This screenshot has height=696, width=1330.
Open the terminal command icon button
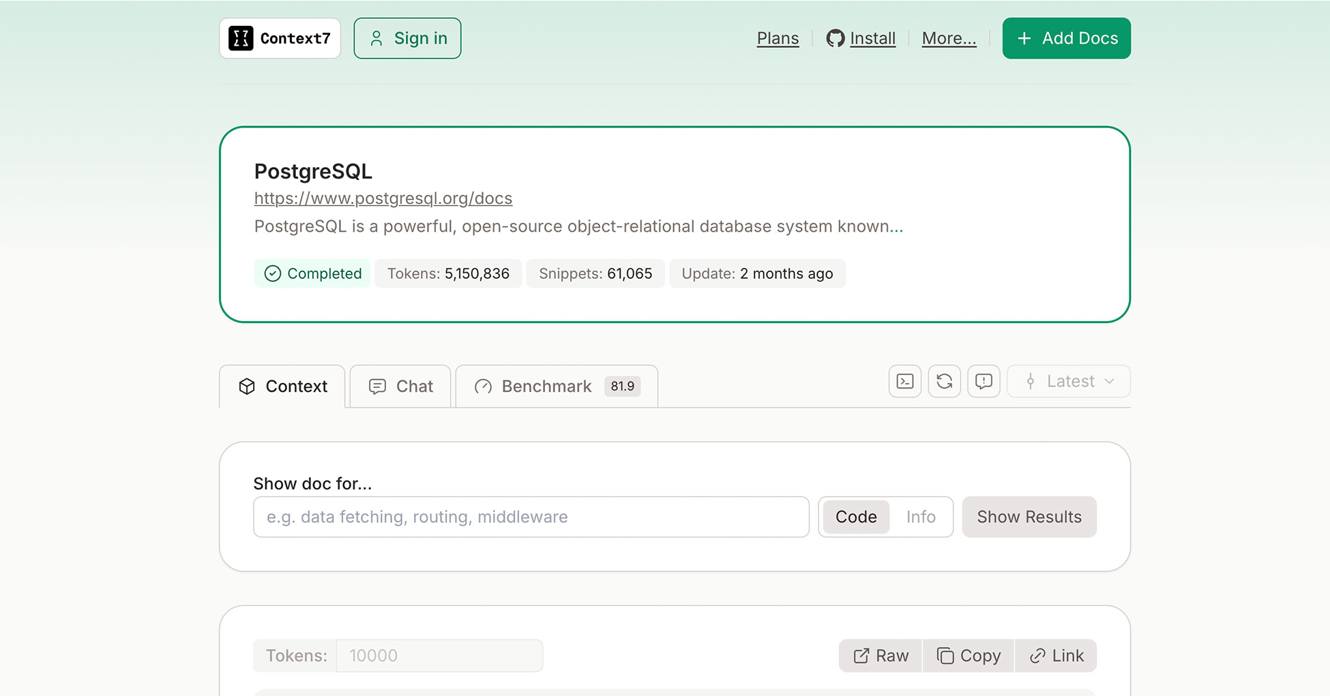(905, 381)
